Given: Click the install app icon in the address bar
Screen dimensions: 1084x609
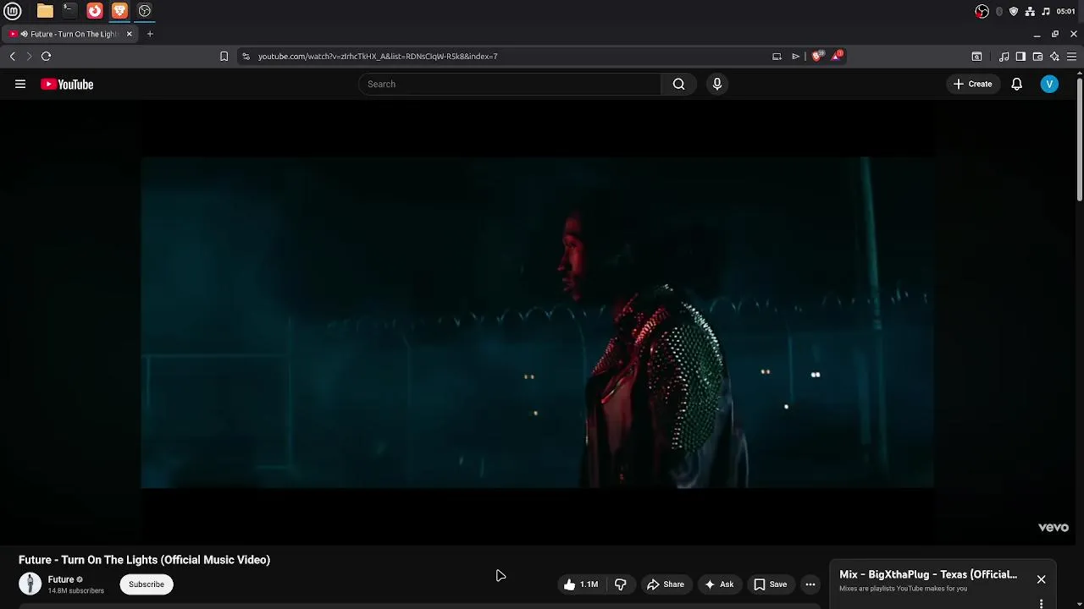Looking at the screenshot, I should (x=777, y=56).
